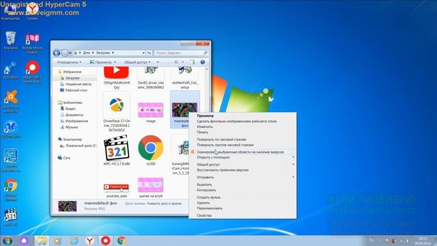Click the view mode icon in Explorer toolbar
Image resolution: width=437 pixels, height=246 pixels.
177,62
